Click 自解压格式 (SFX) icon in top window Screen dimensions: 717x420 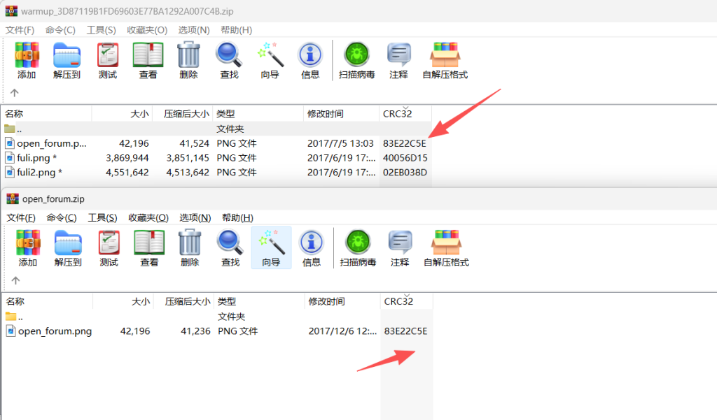point(445,60)
